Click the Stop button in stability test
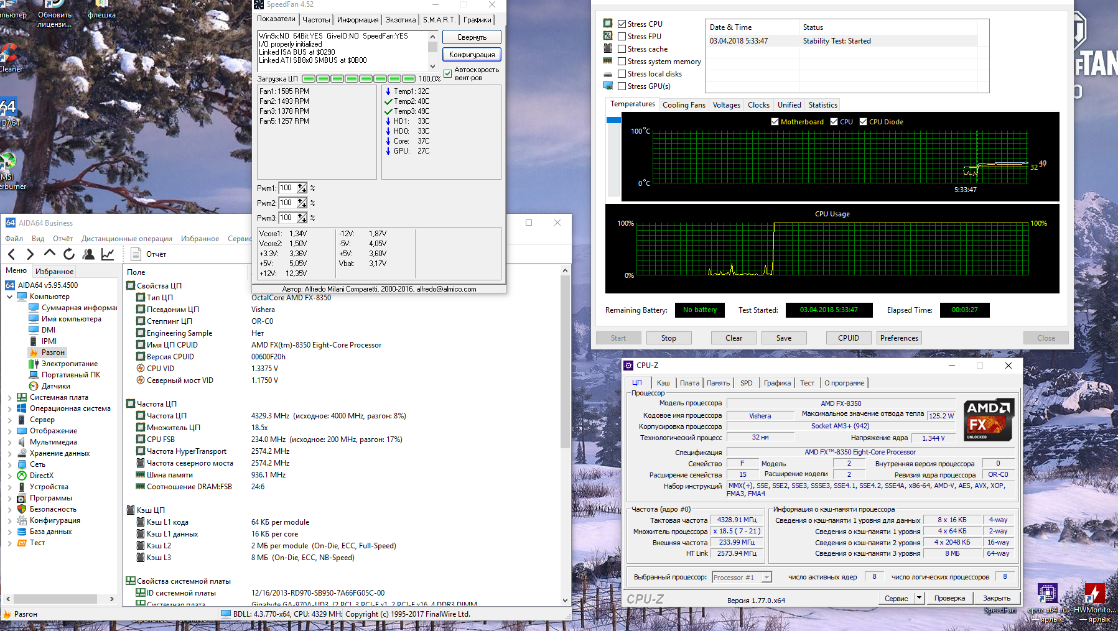 pyautogui.click(x=668, y=338)
